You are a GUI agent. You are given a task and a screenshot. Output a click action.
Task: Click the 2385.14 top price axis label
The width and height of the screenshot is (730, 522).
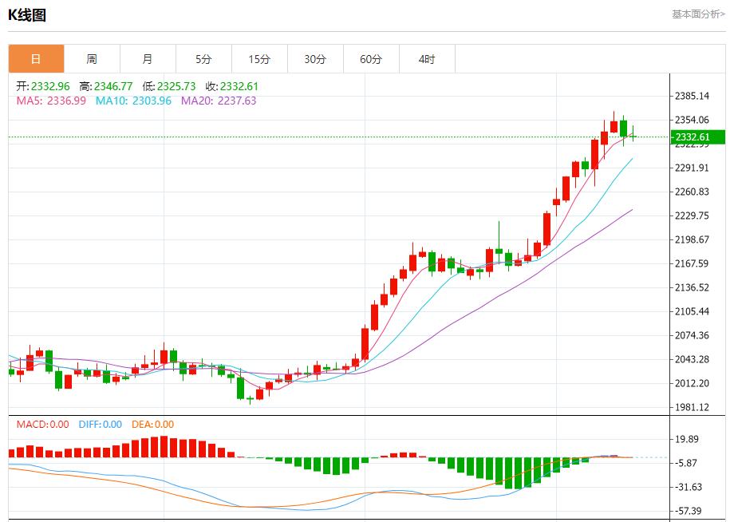692,97
